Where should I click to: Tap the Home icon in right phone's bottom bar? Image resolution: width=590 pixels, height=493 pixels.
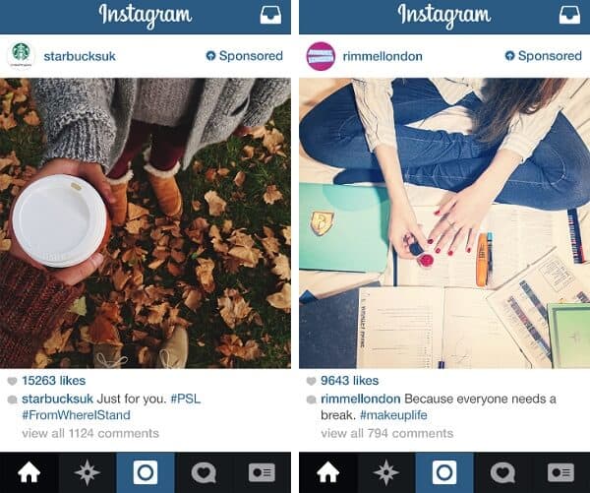pos(328,472)
